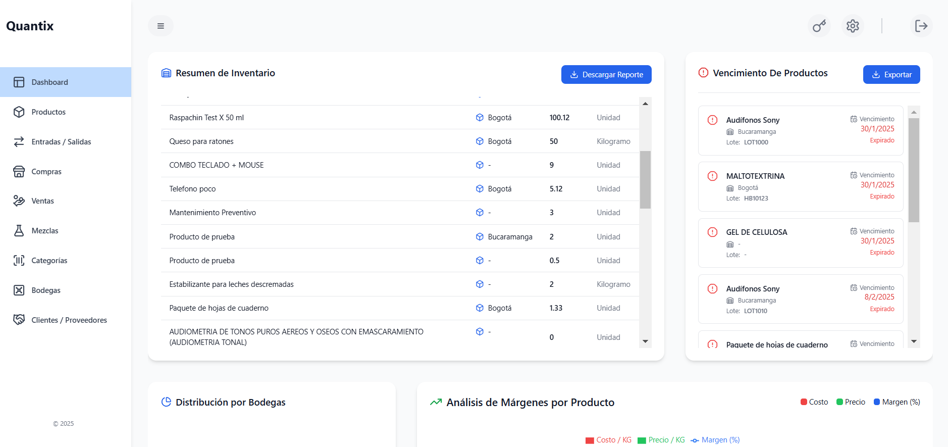Viewport: 948px width, 447px height.
Task: Click the Bodegas sidebar icon
Action: click(x=19, y=290)
